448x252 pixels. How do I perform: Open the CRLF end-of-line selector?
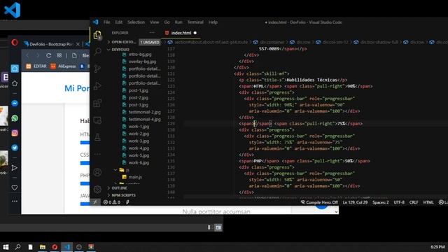(x=414, y=202)
